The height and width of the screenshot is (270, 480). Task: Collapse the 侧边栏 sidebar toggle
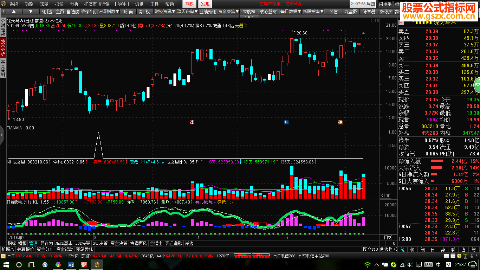click(388, 249)
